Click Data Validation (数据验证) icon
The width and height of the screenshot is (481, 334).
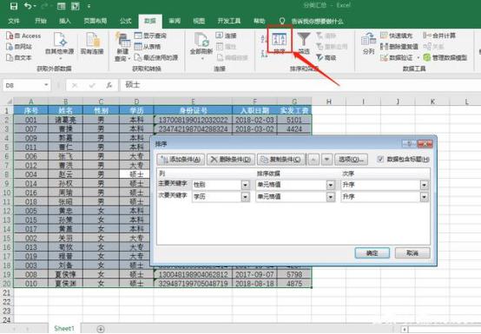[x=384, y=57]
